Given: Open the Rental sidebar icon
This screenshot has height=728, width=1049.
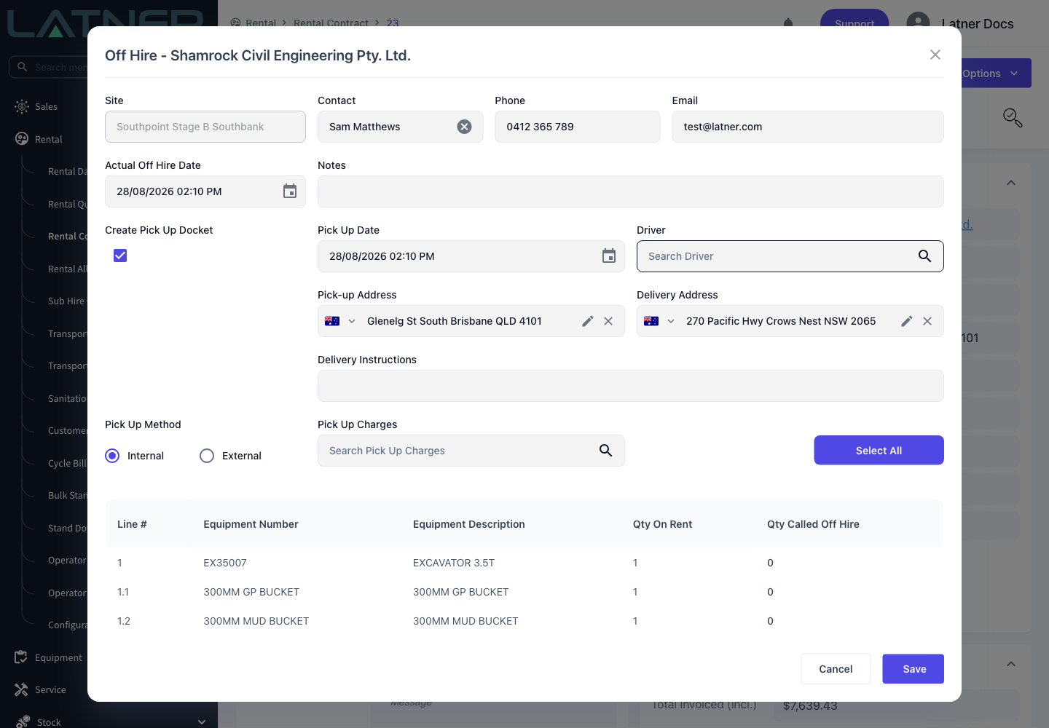Looking at the screenshot, I should (22, 139).
